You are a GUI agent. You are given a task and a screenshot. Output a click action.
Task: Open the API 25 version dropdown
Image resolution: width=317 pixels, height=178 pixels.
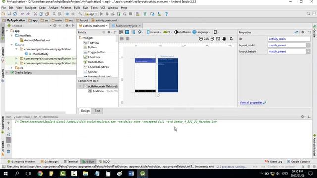pyautogui.click(x=167, y=32)
